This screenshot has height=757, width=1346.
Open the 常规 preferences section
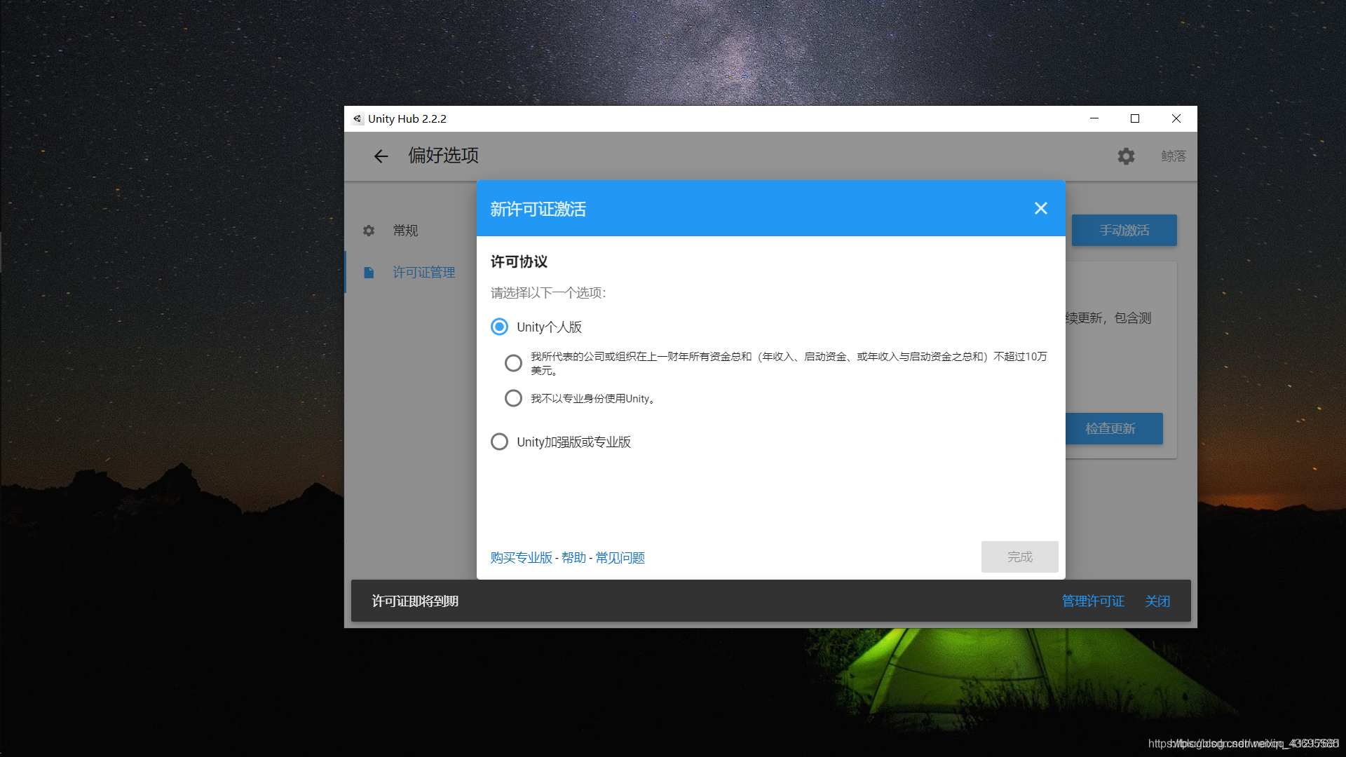(x=405, y=231)
